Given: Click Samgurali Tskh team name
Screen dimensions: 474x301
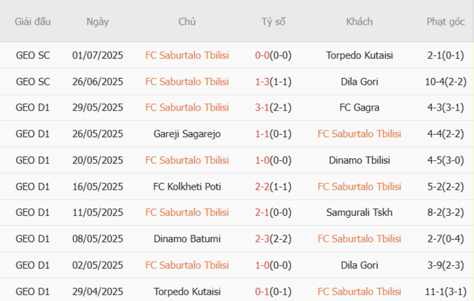Looking at the screenshot, I should 359,213.
